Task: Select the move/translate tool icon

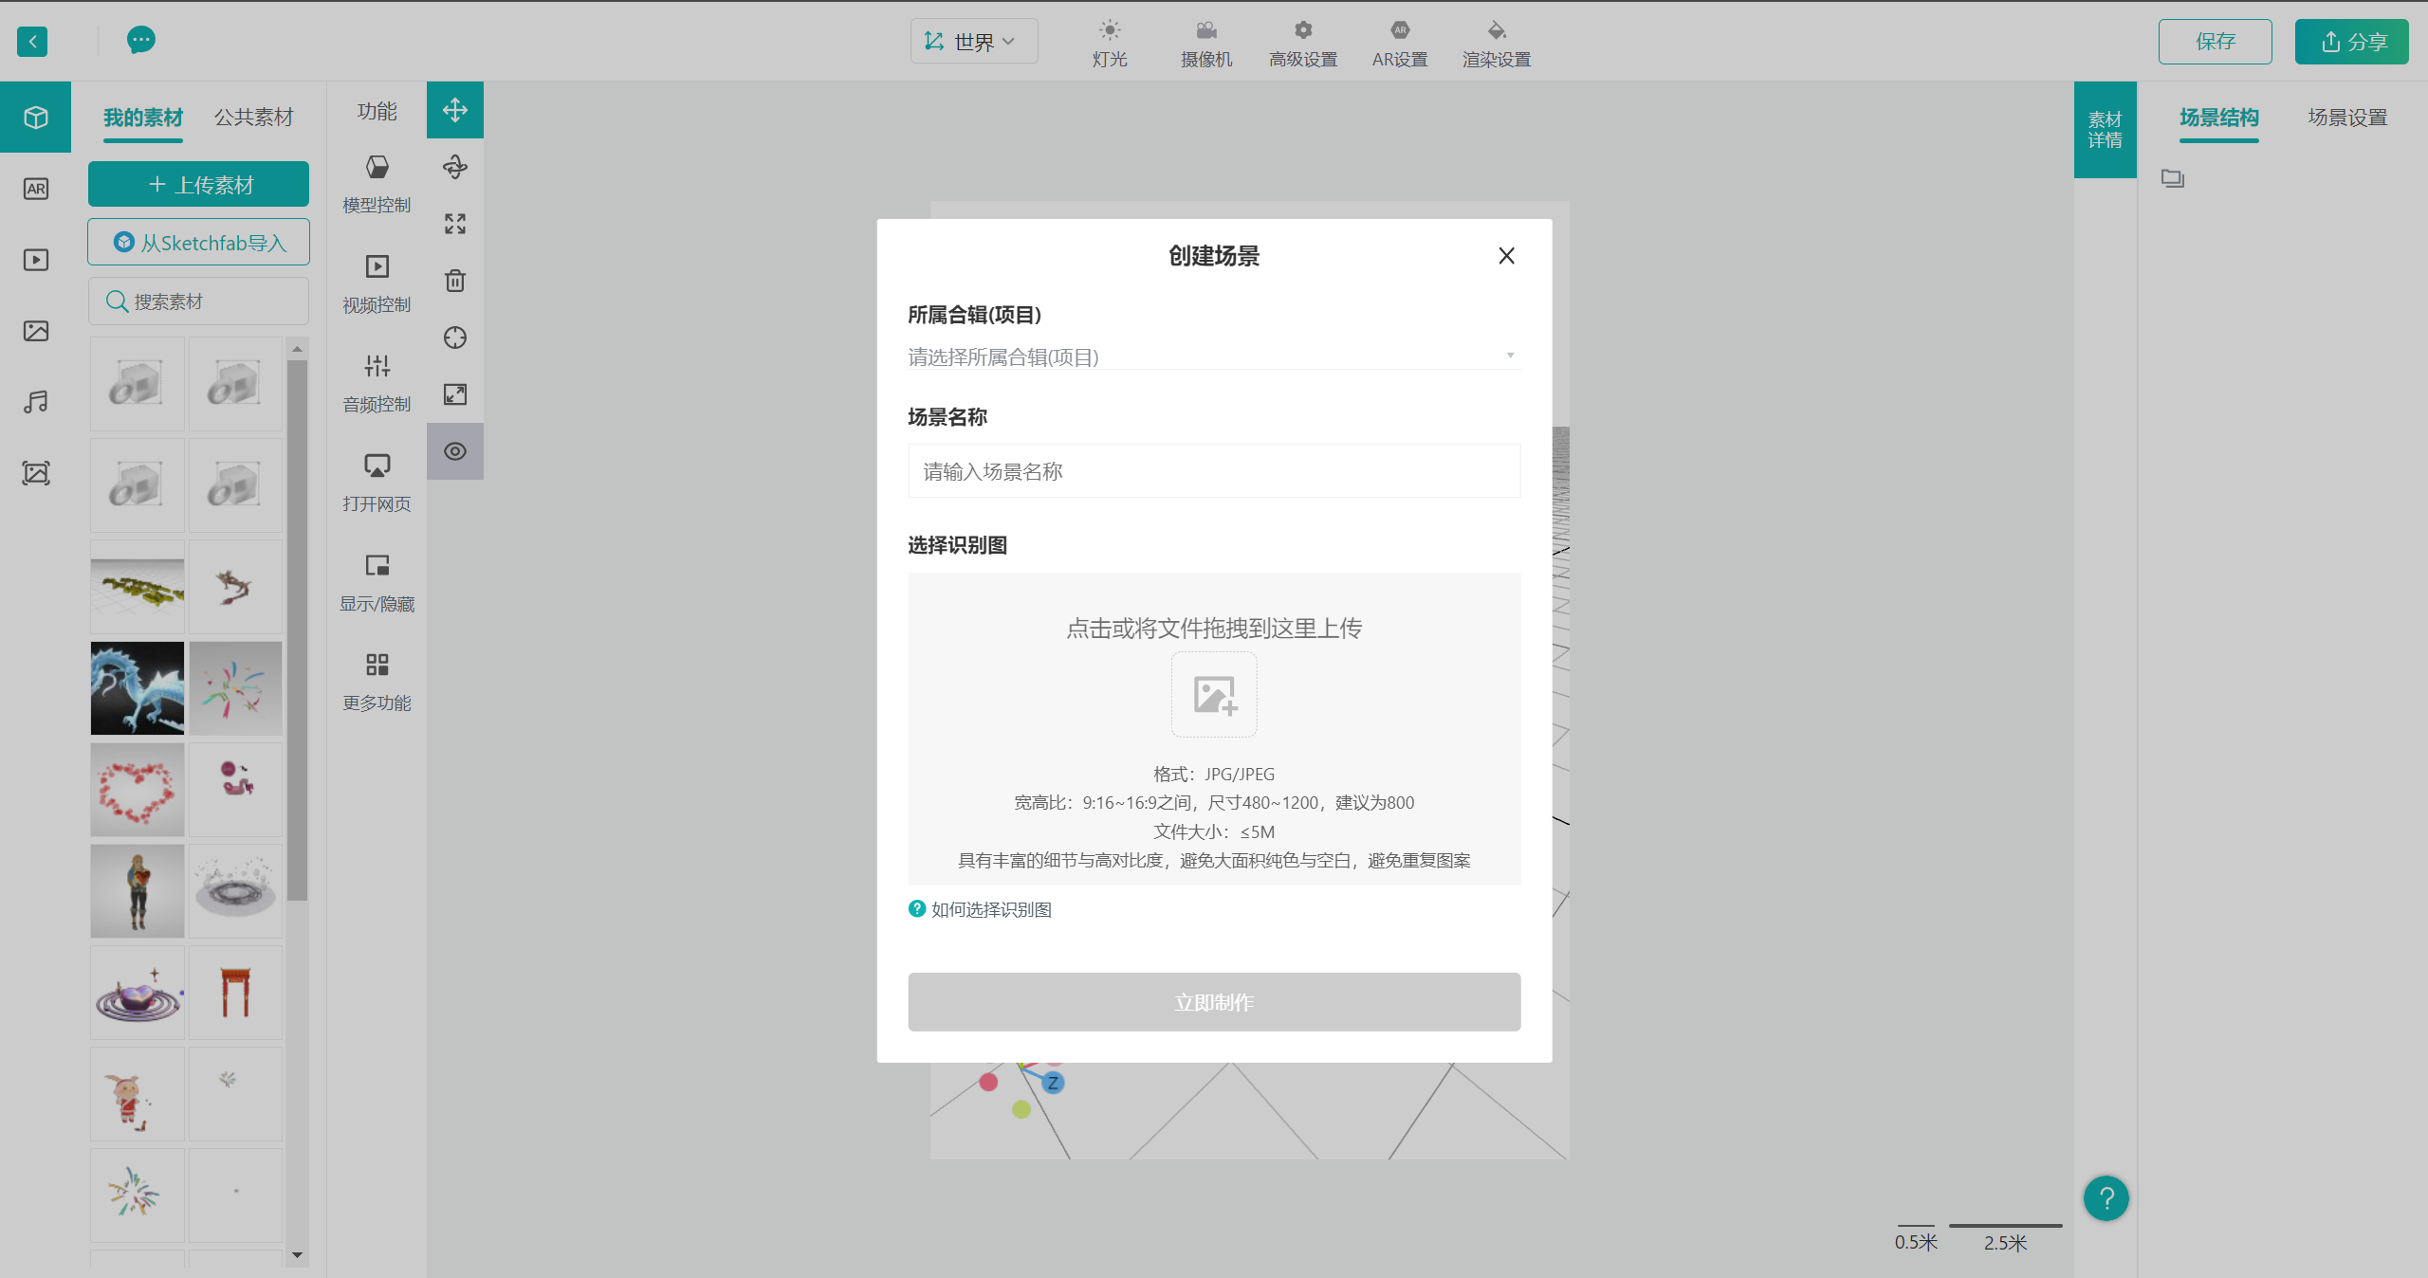Action: pyautogui.click(x=454, y=110)
